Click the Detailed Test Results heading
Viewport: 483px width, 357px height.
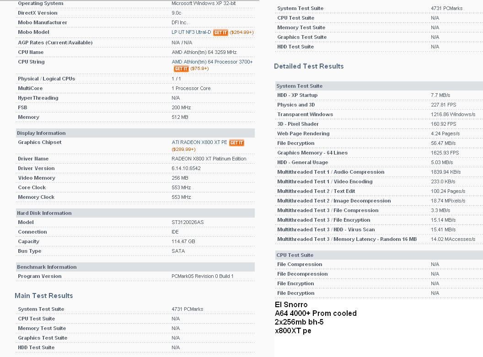pos(309,66)
